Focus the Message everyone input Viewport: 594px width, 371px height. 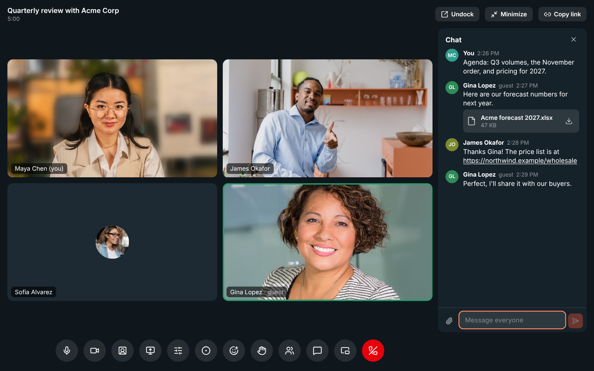point(512,320)
